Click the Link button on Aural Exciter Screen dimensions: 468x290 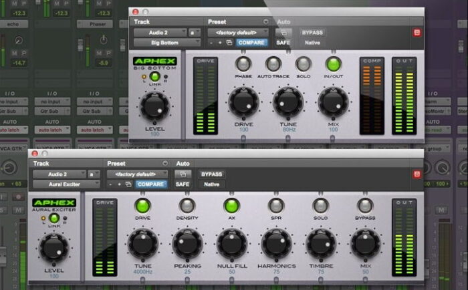click(x=54, y=218)
